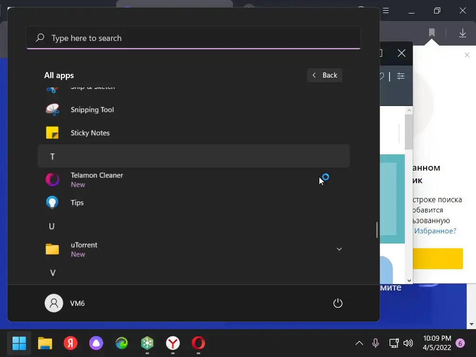The height and width of the screenshot is (357, 476).
Task: Open Opera browser taskbar icon
Action: click(198, 344)
